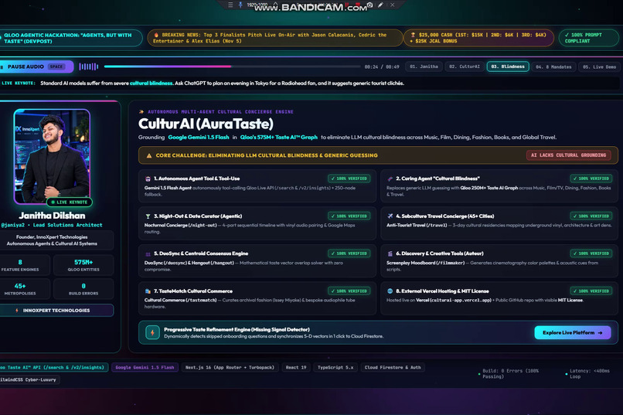Click the audio waveform bars icon
Image resolution: width=623 pixels, height=415 pixels.
[89, 66]
